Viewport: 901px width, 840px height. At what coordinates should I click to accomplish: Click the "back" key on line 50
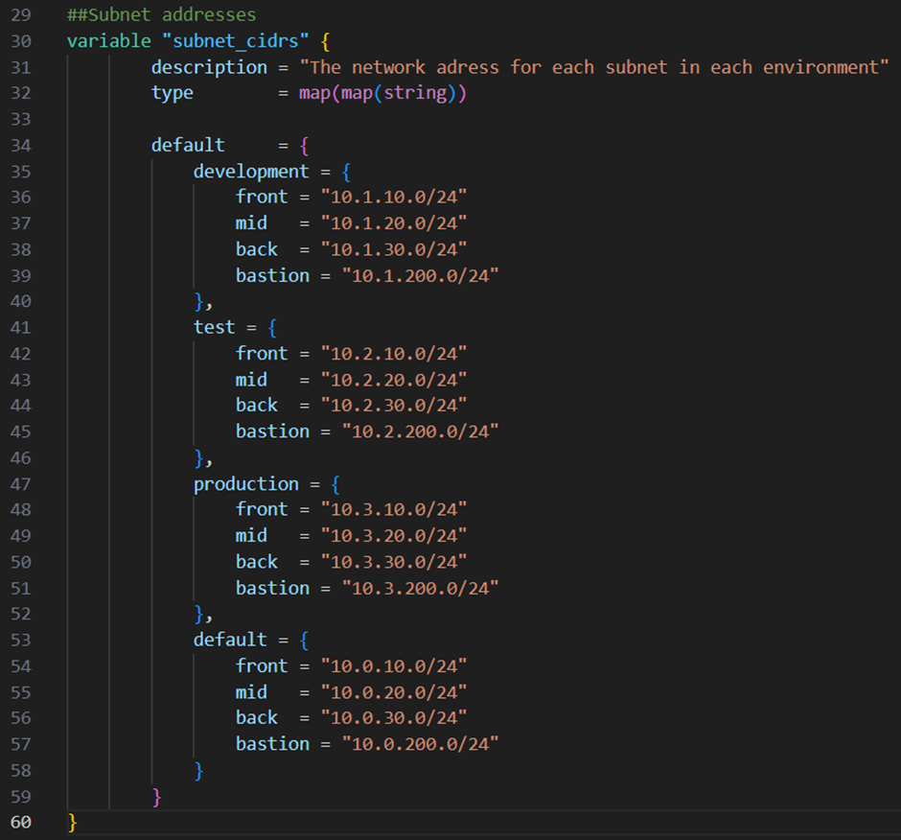click(256, 562)
